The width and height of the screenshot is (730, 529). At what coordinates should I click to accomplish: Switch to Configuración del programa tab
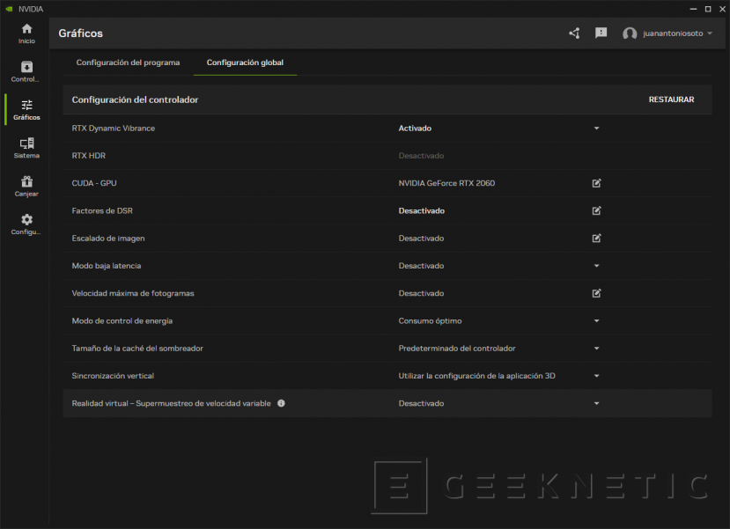[x=128, y=62]
